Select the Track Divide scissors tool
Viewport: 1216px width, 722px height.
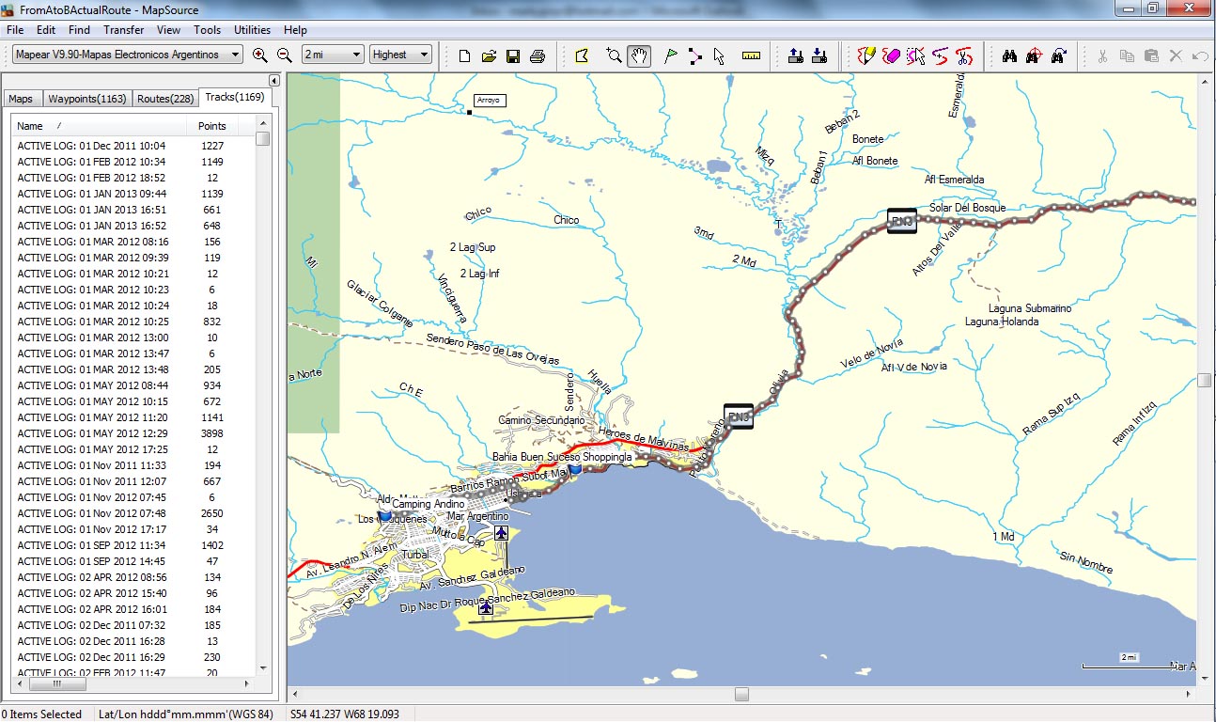[x=964, y=55]
